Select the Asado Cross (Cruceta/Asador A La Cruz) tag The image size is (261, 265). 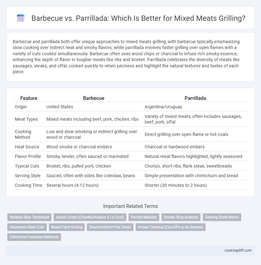(x=90, y=217)
